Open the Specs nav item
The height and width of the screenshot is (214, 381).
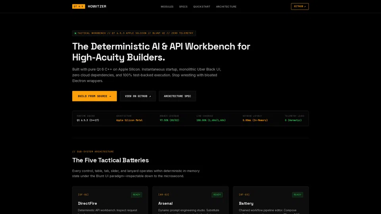183,7
